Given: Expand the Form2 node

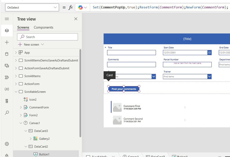Looking at the screenshot, I should [21, 115].
